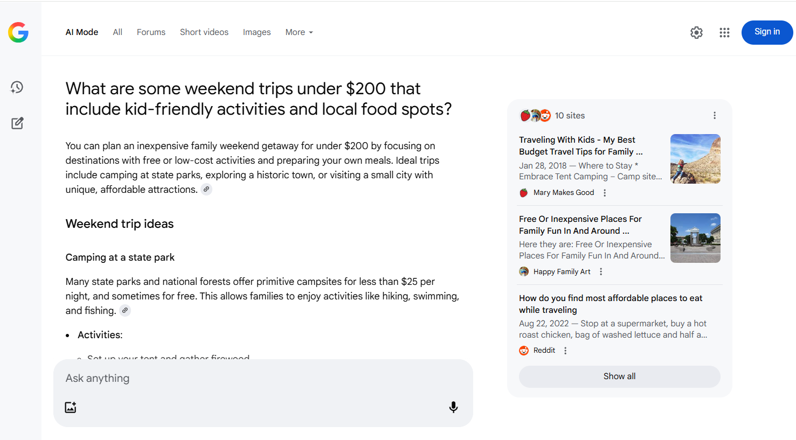Open the Google apps grid
796x440 pixels.
[x=724, y=32]
